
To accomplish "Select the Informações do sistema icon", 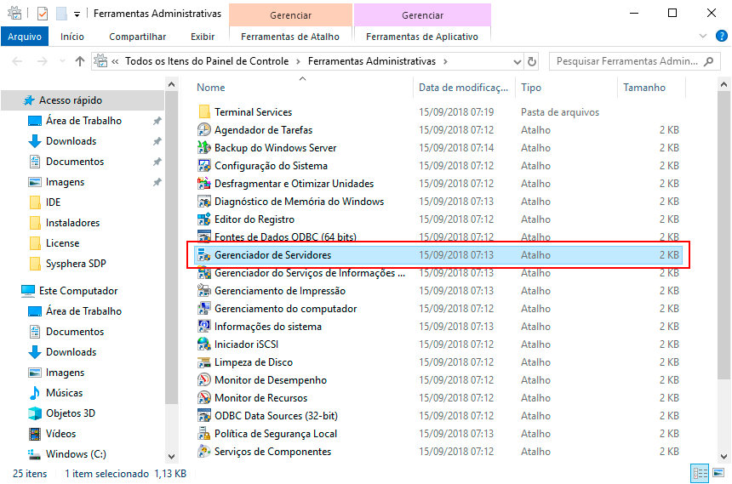I will [204, 327].
